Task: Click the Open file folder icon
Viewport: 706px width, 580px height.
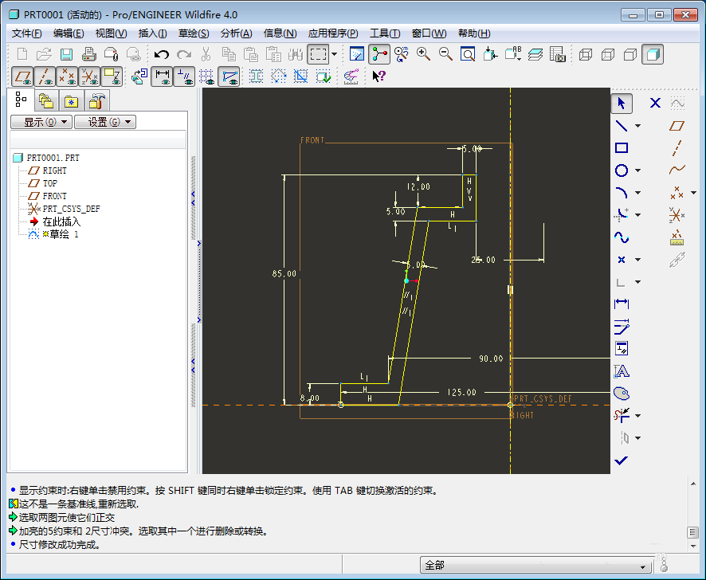Action: pos(44,54)
